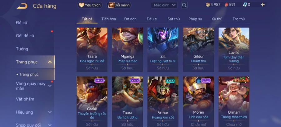Switch to the Sát thủ tab
The image size is (281, 127).
(x=174, y=19)
